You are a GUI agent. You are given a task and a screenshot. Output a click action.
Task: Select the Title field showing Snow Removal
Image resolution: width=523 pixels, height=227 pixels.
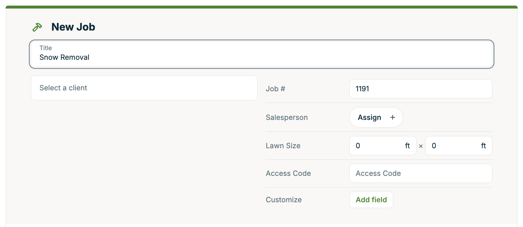coord(261,54)
